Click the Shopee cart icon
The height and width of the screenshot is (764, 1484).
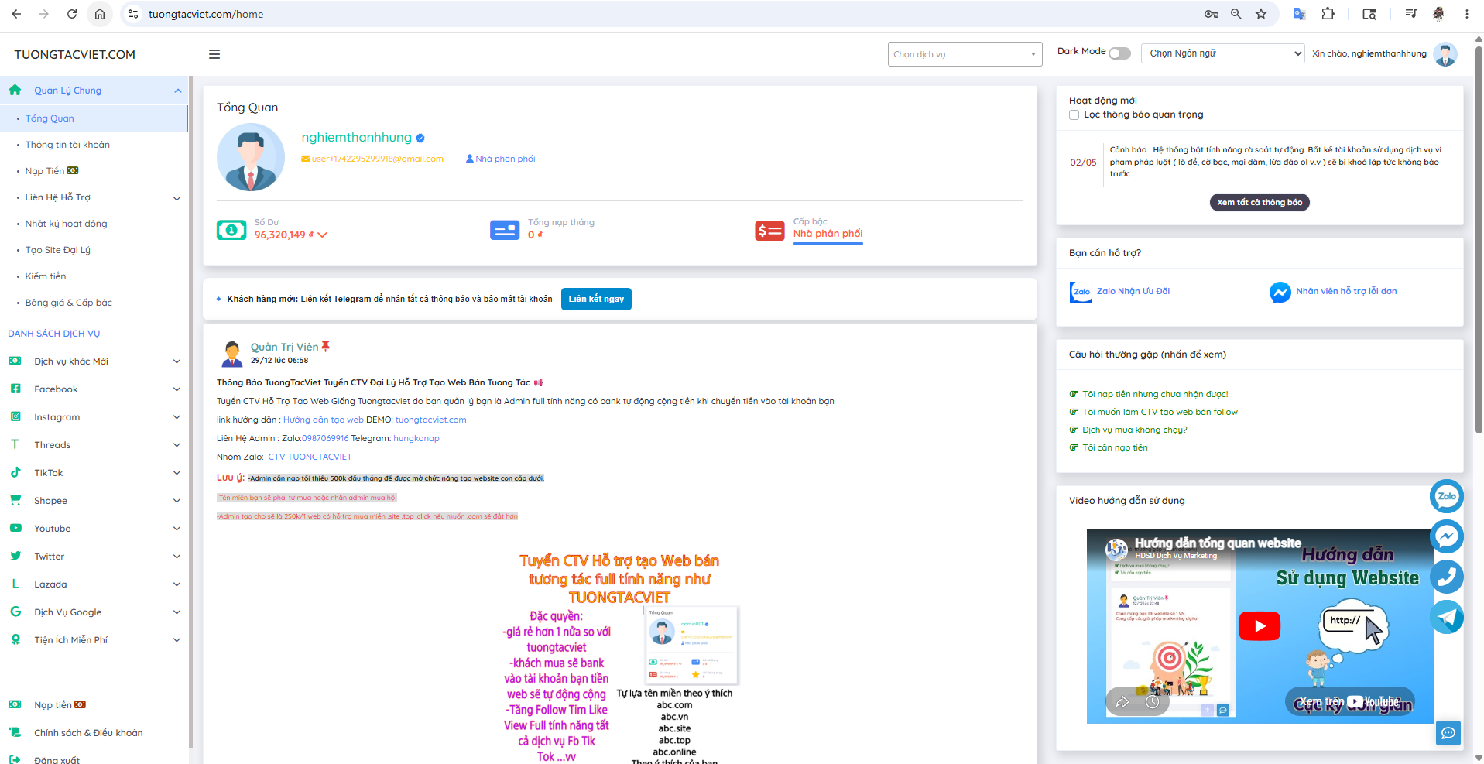click(x=15, y=500)
